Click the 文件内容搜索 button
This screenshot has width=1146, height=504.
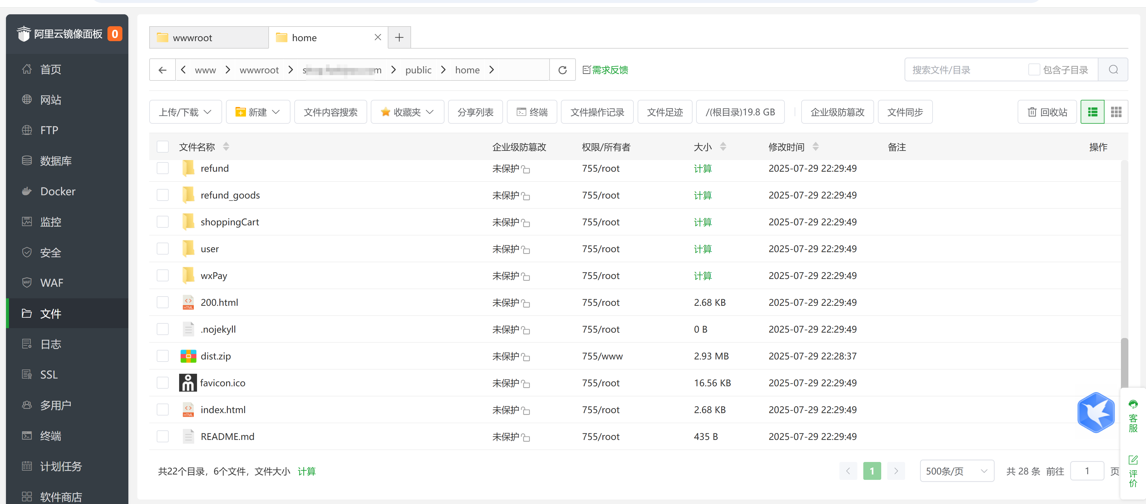point(330,112)
